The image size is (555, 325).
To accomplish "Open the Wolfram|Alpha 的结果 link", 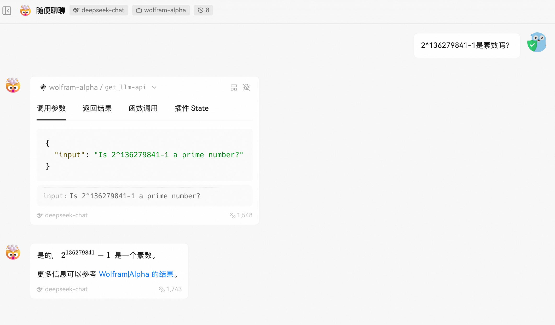I will (136, 274).
